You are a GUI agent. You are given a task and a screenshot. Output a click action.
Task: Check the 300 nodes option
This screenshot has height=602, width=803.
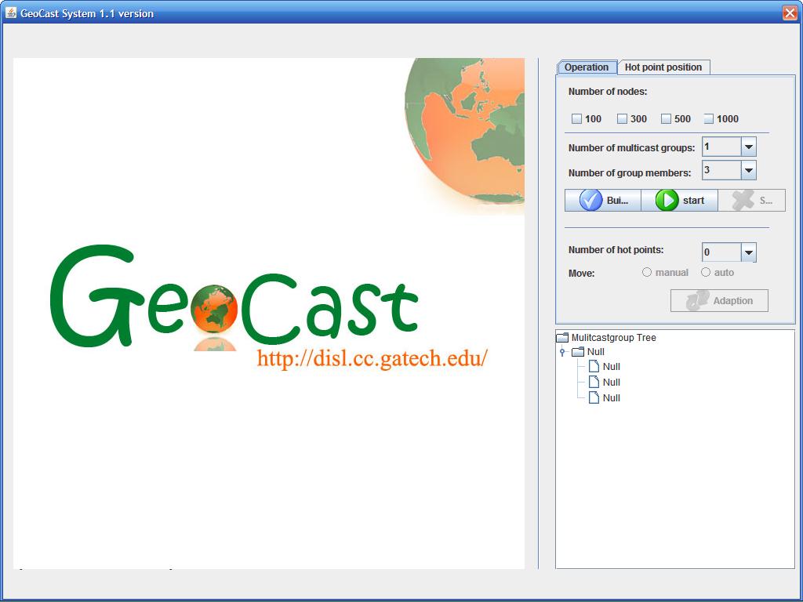(622, 119)
